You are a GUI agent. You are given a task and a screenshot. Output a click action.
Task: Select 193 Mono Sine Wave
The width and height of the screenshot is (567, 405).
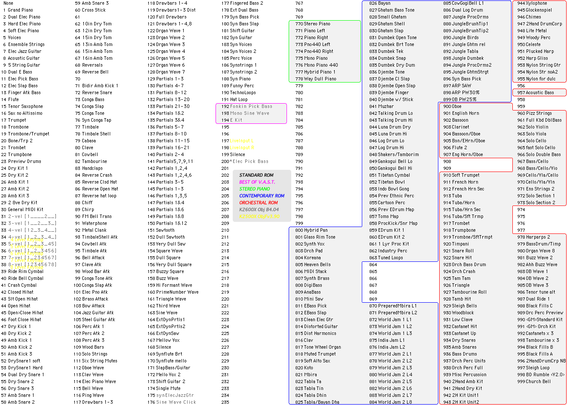click(x=245, y=113)
